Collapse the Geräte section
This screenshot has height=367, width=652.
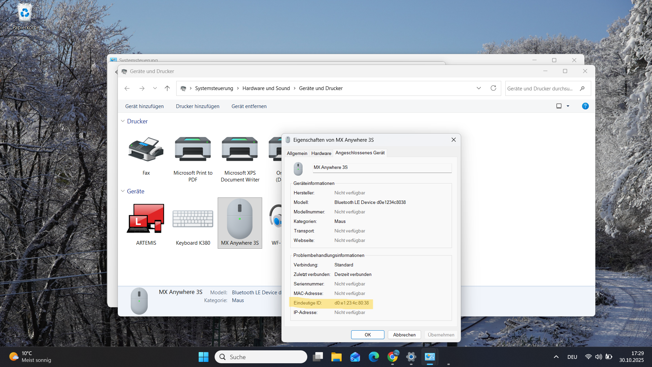(123, 191)
